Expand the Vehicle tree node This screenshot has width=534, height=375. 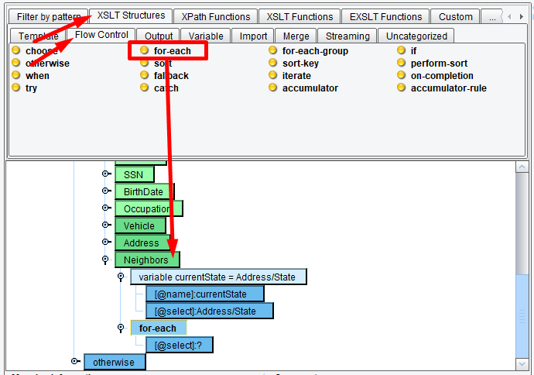tap(106, 225)
